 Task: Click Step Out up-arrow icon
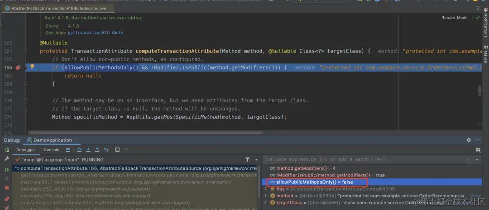click(x=97, y=150)
